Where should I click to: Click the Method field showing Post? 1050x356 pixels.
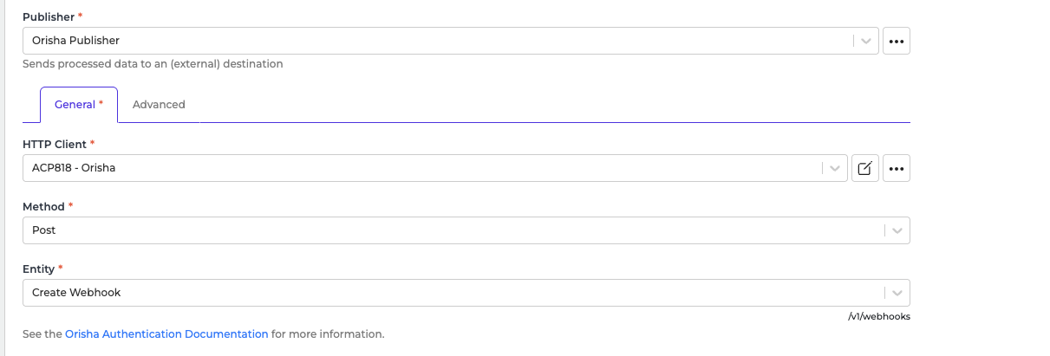click(x=451, y=230)
